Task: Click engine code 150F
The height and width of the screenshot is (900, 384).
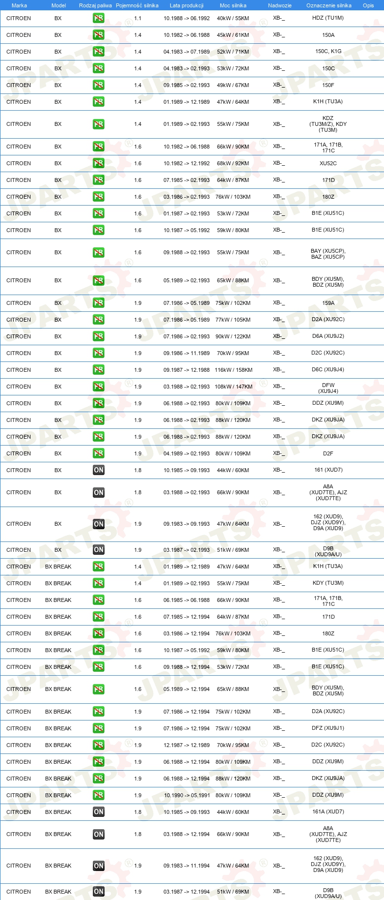Action: [x=328, y=85]
